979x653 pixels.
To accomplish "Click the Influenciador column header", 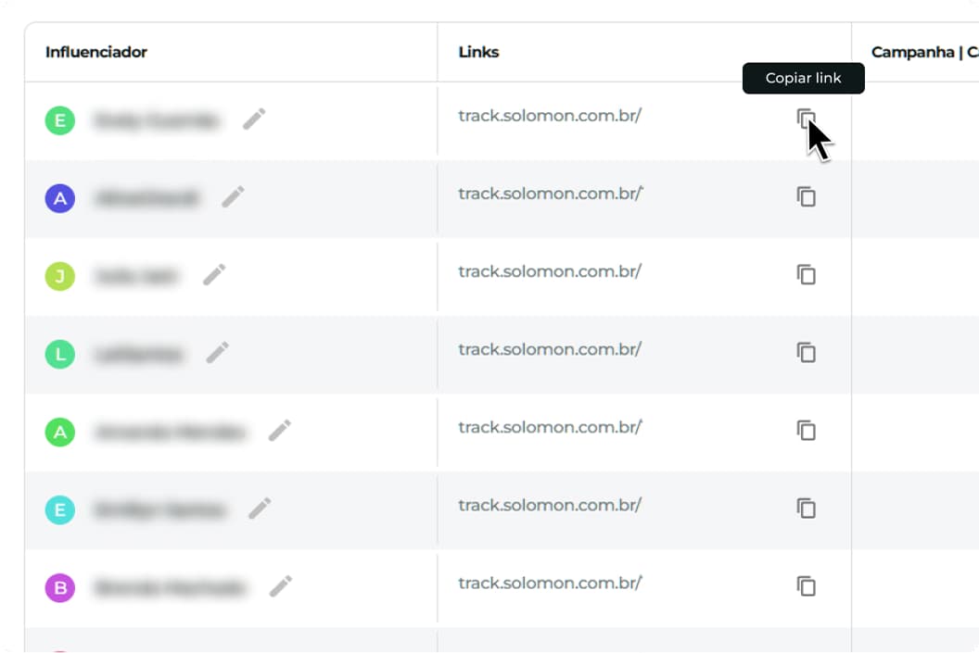I will click(96, 52).
